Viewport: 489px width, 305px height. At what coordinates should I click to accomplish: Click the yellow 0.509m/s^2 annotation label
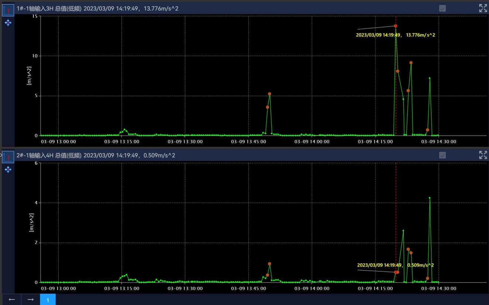click(x=395, y=265)
